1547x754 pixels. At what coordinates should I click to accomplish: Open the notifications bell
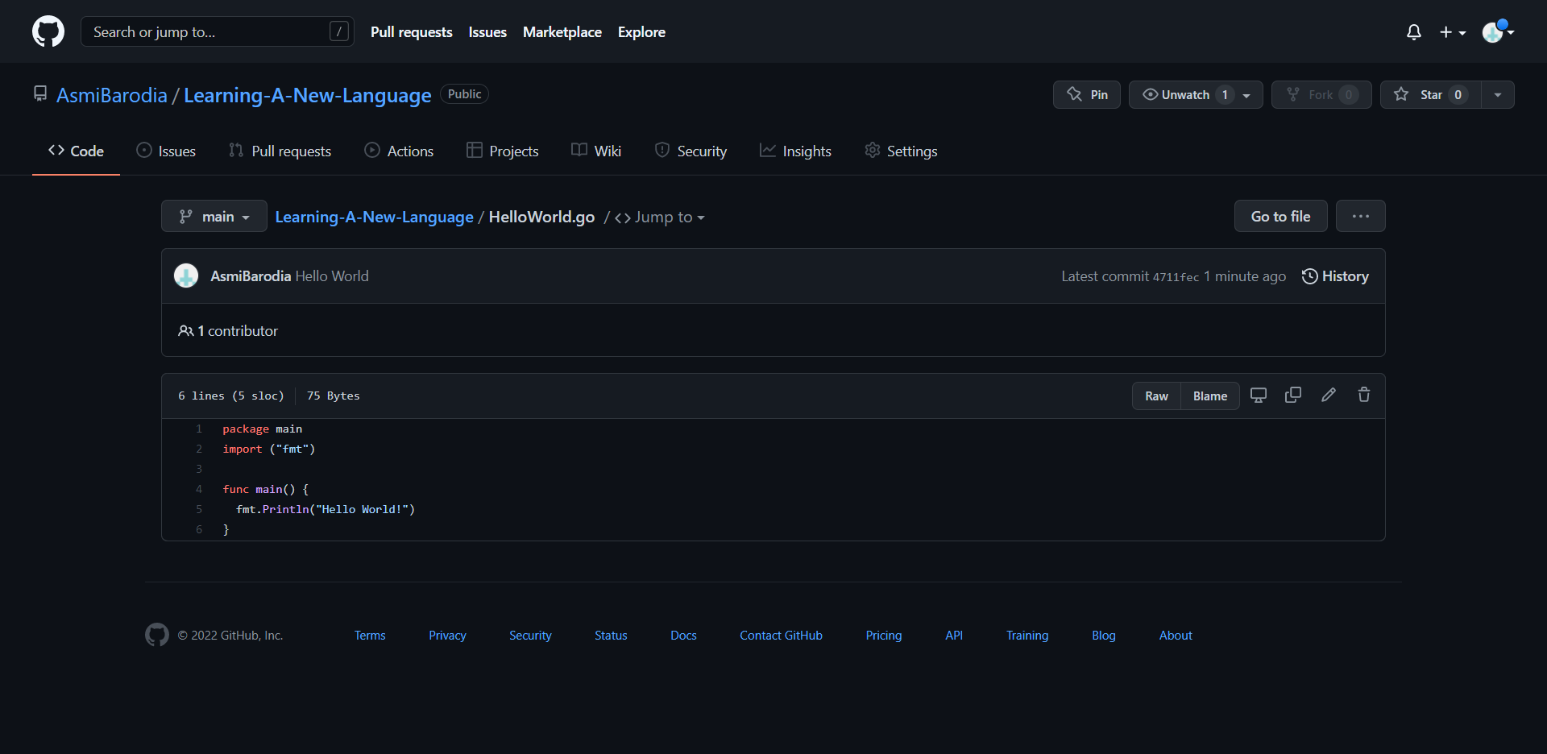(1413, 32)
